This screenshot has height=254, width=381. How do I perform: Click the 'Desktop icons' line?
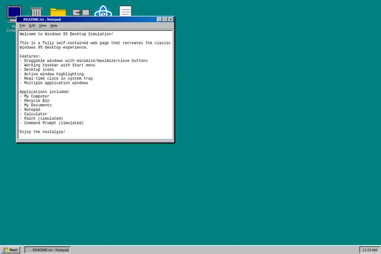pyautogui.click(x=37, y=69)
